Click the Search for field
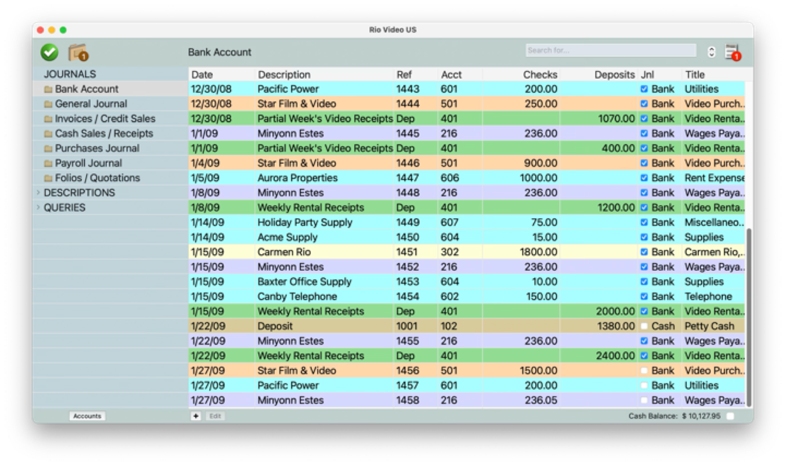Image resolution: width=786 pixels, height=466 pixels. pos(610,50)
